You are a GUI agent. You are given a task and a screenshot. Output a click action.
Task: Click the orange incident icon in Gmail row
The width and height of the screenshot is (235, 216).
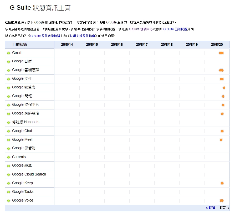pyautogui.click(x=221, y=53)
